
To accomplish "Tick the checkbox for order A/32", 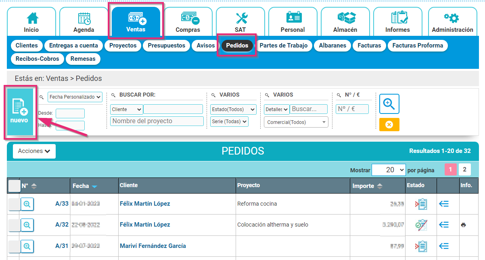I will (x=14, y=225).
